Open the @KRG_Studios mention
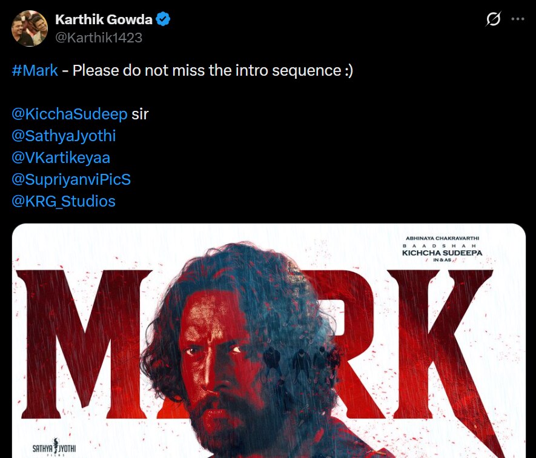Viewport: 536px width, 458px height. coord(64,202)
